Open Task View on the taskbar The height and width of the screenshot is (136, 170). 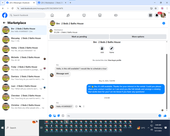pos(41,128)
